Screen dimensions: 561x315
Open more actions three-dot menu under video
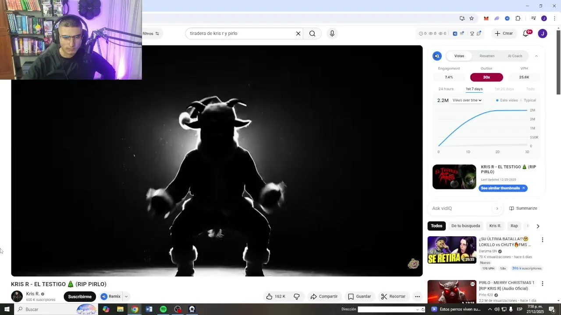[417, 297]
